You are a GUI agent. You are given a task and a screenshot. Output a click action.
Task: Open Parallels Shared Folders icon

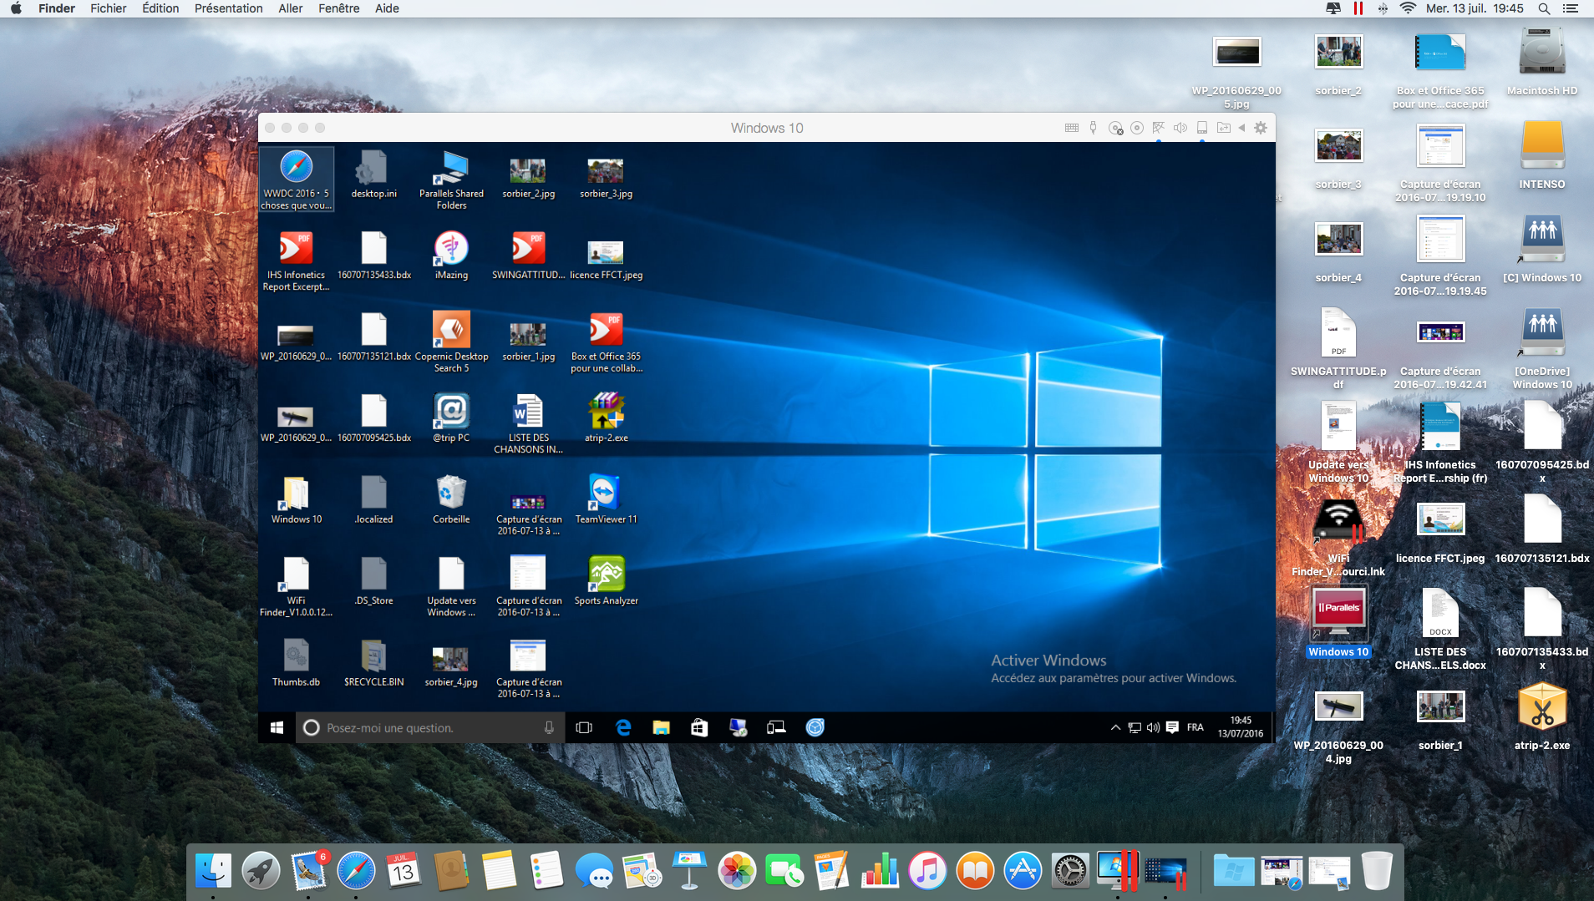click(451, 180)
